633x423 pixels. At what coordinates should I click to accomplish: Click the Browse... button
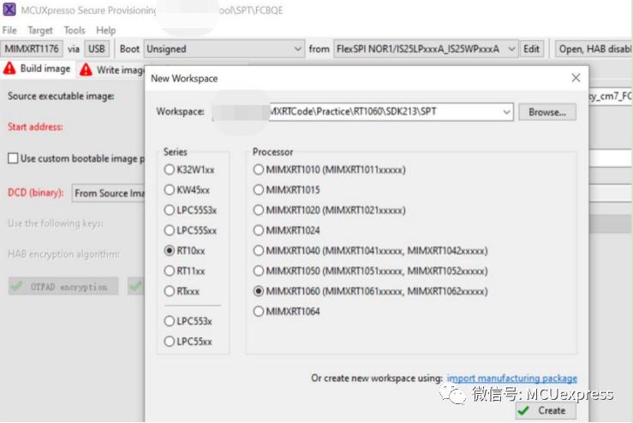pyautogui.click(x=547, y=112)
